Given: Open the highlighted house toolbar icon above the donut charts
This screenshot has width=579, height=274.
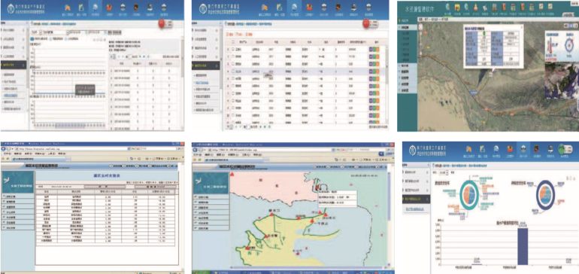Looking at the screenshot, I should (523, 149).
